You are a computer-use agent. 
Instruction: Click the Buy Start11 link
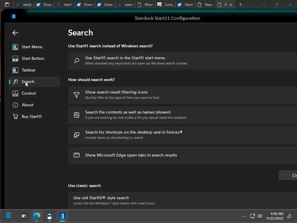[x=35, y=116]
